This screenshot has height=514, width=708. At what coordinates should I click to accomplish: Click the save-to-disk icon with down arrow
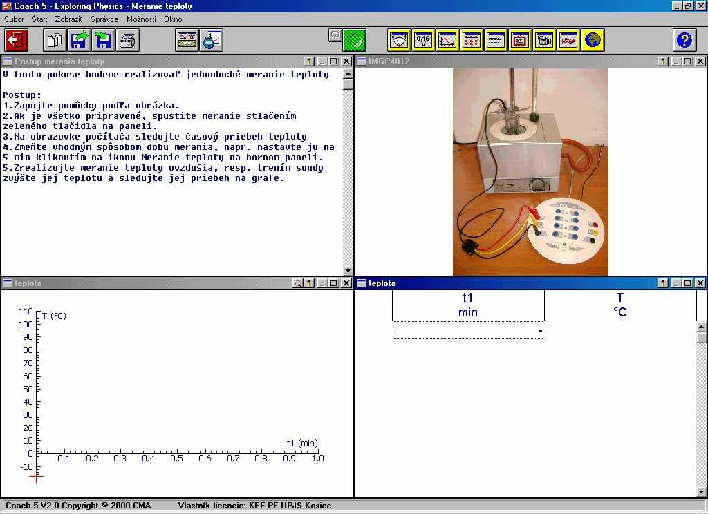[x=104, y=40]
